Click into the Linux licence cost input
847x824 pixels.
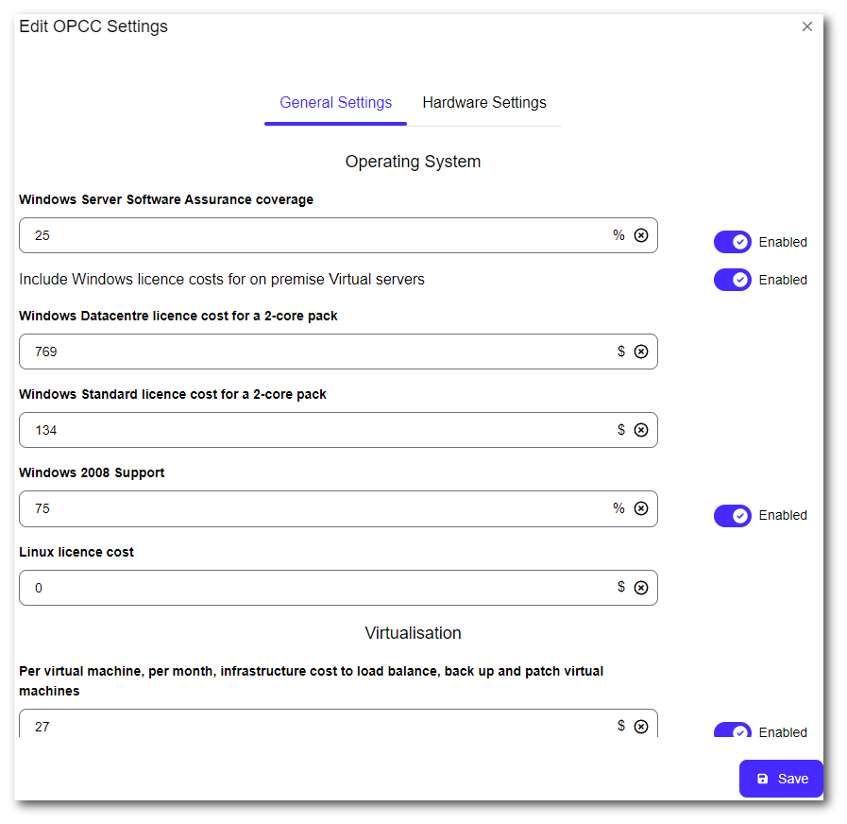[x=312, y=588]
